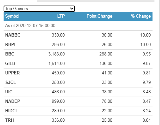160x125 pixels.
Task: Open the TRH symbol link
Action: pos(9,120)
